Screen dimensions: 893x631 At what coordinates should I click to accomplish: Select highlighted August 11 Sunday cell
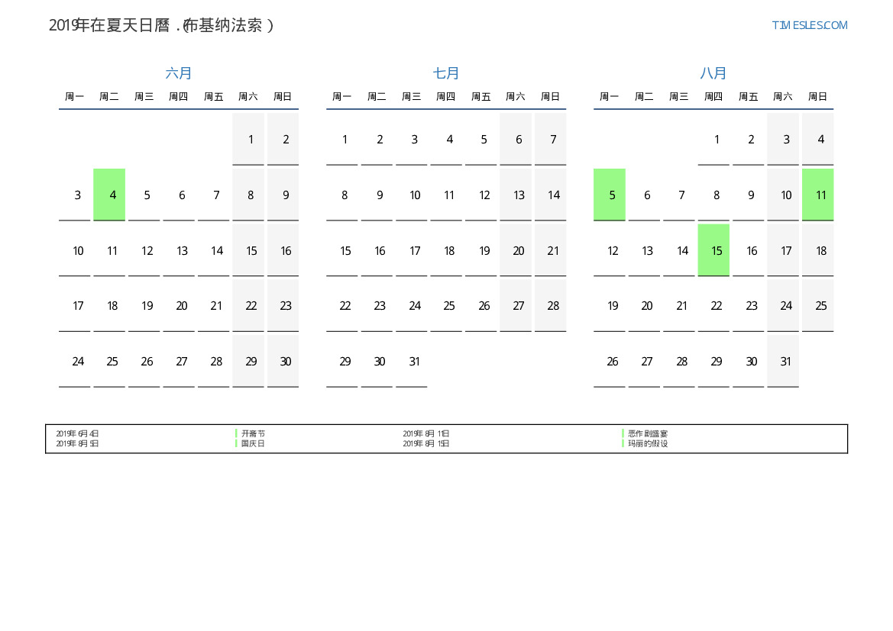tap(817, 195)
